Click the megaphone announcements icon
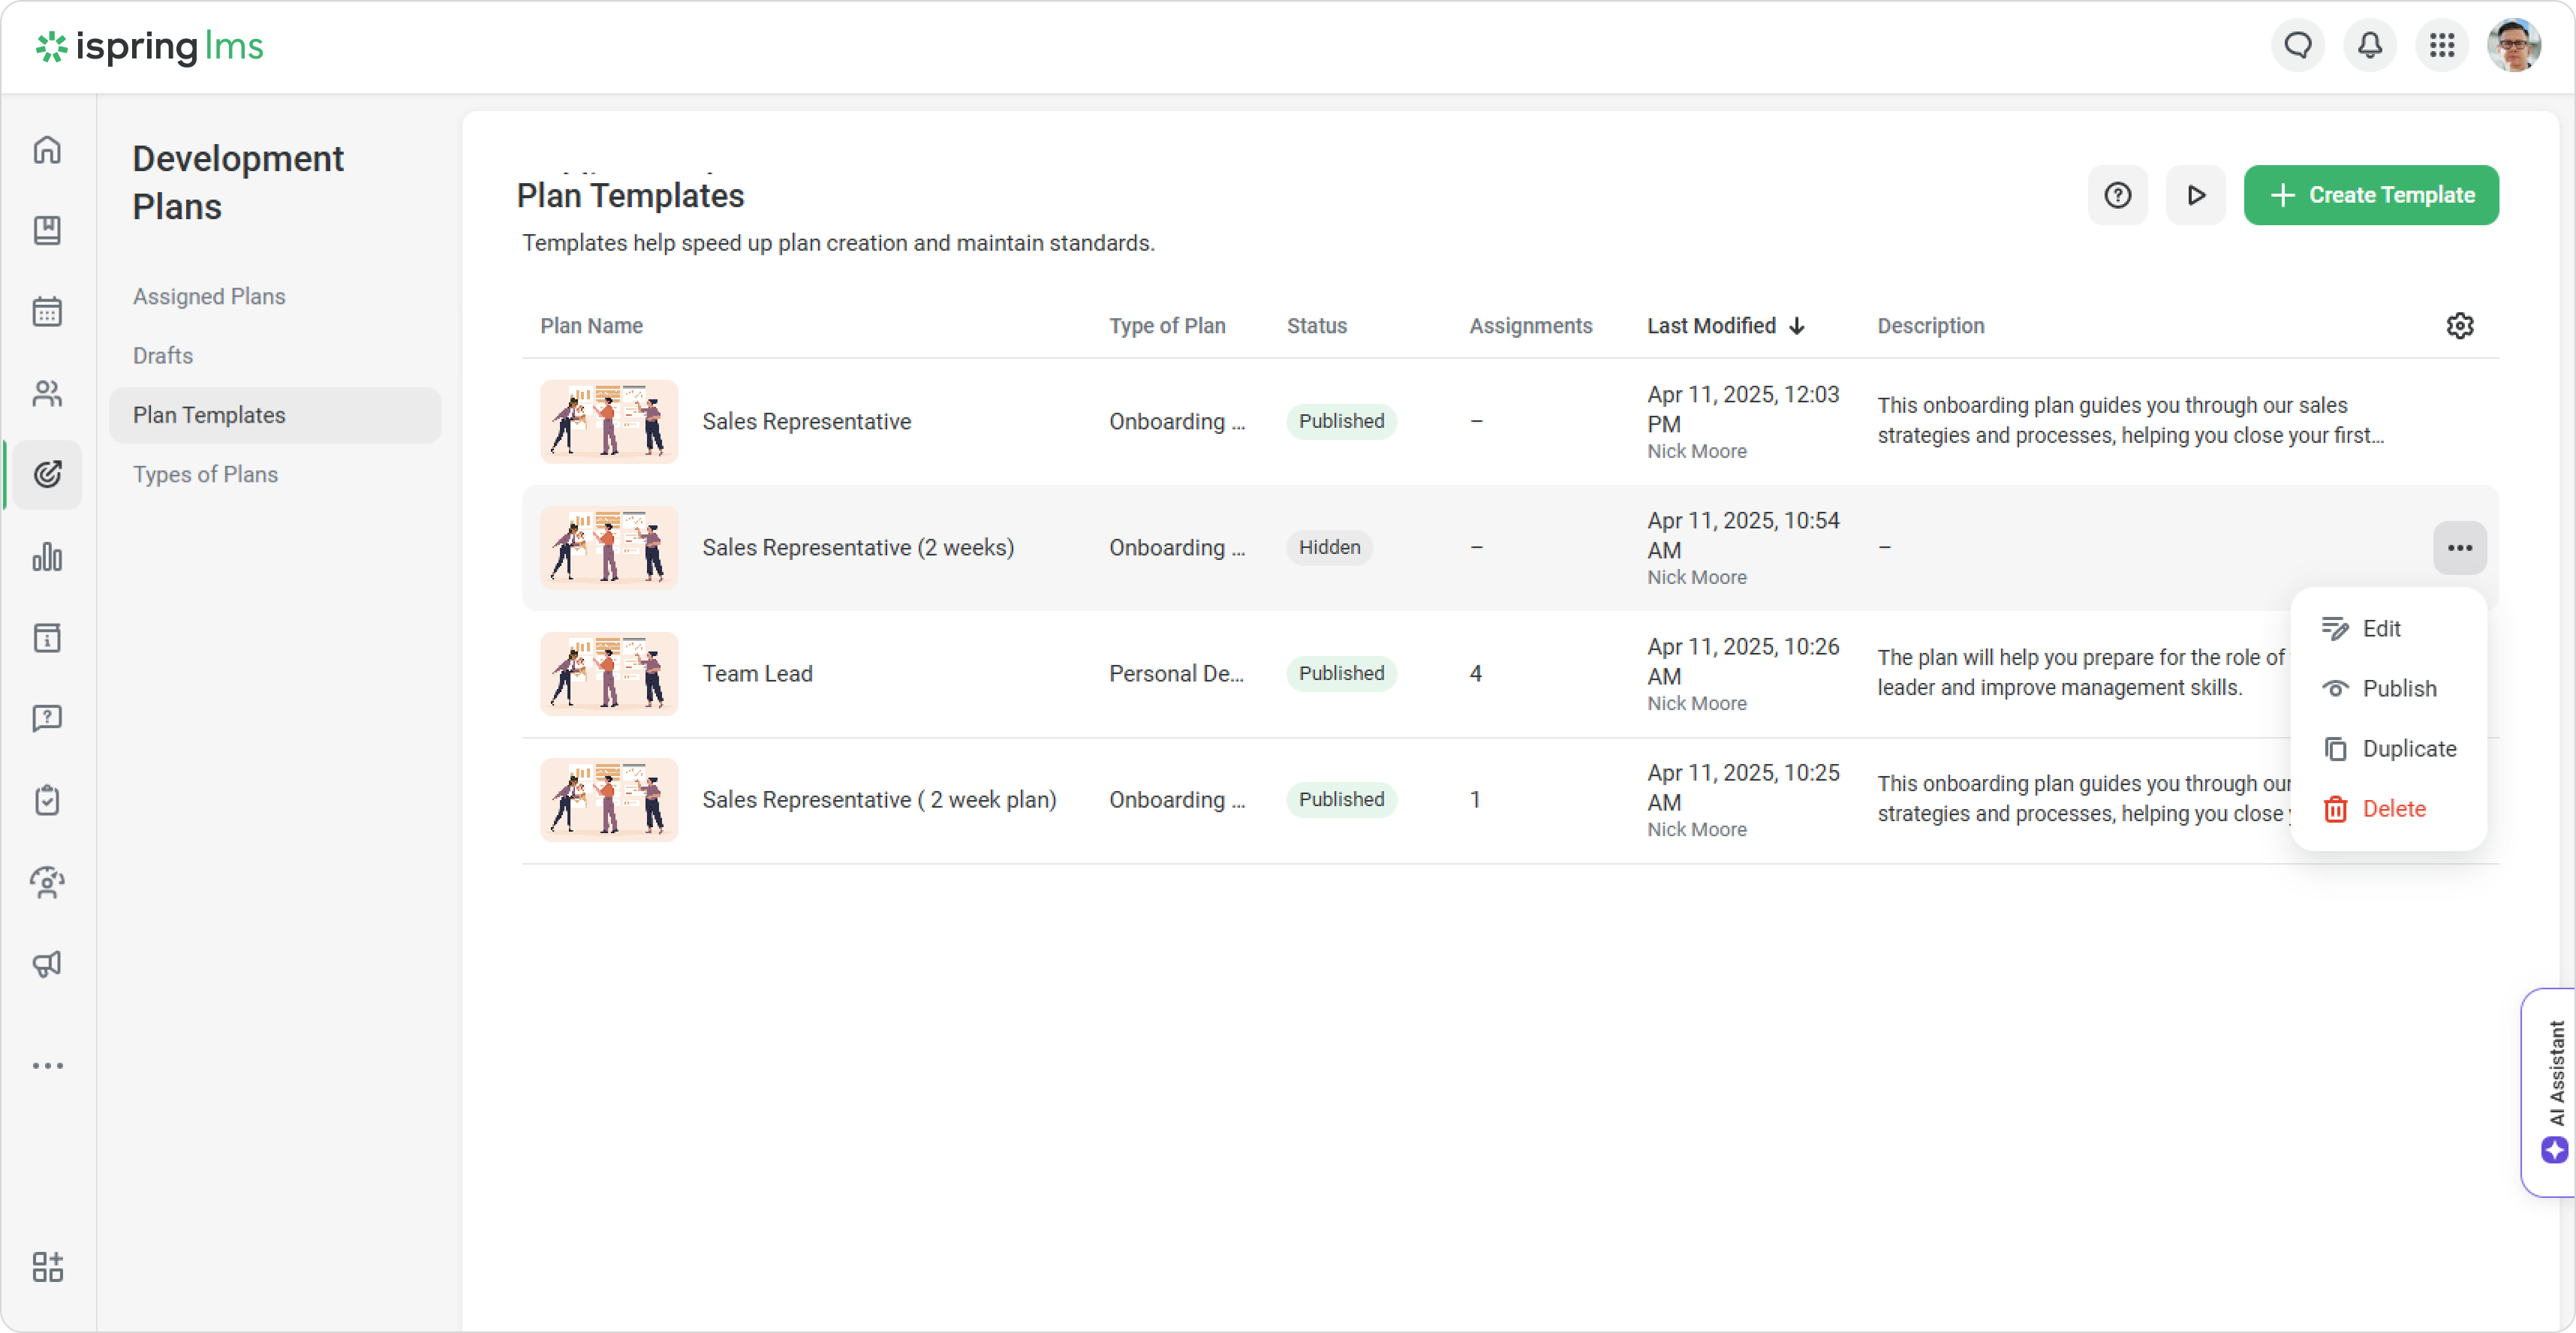This screenshot has width=2576, height=1333. pos(47,963)
